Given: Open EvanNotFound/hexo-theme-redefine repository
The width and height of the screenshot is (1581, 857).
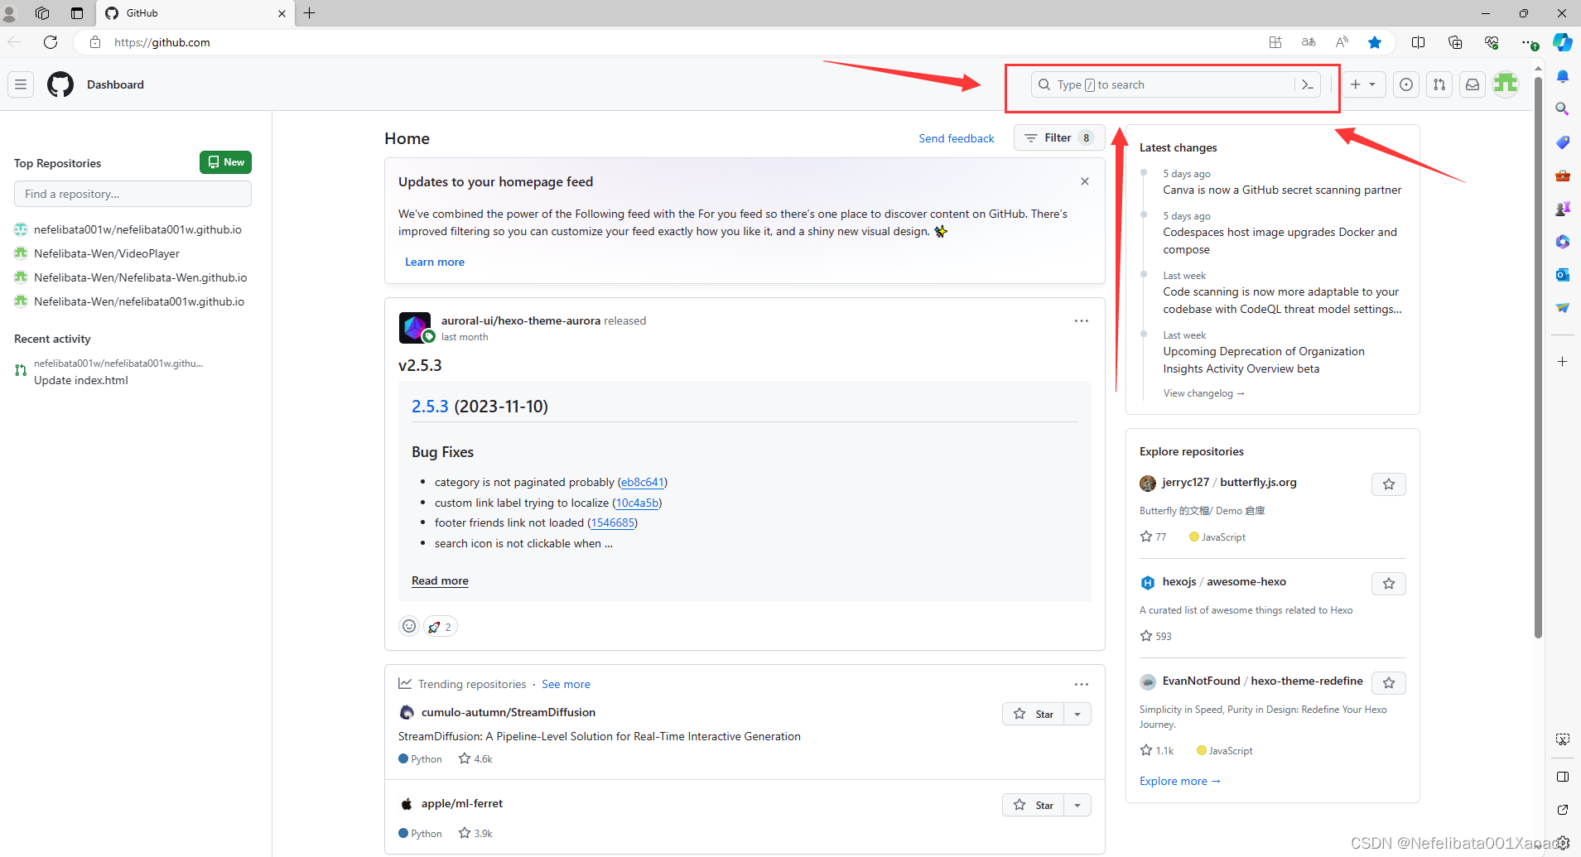Looking at the screenshot, I should click(1262, 681).
